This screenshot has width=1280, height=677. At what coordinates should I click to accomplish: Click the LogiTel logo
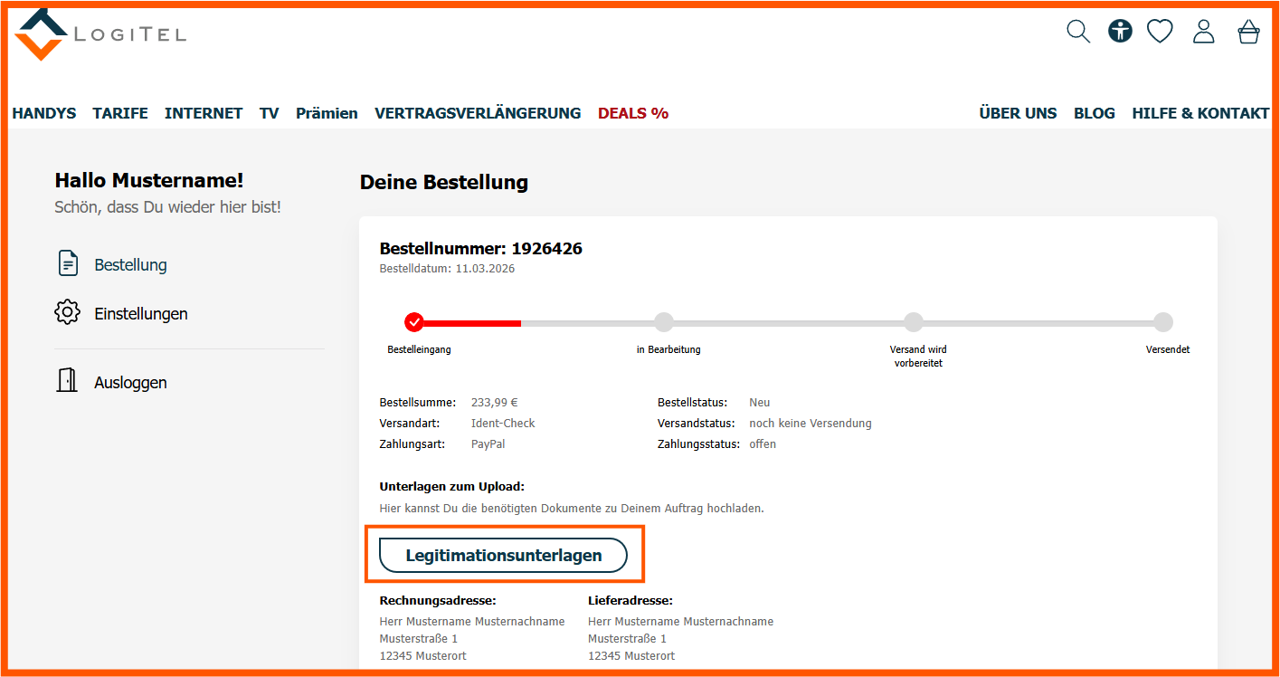(100, 34)
